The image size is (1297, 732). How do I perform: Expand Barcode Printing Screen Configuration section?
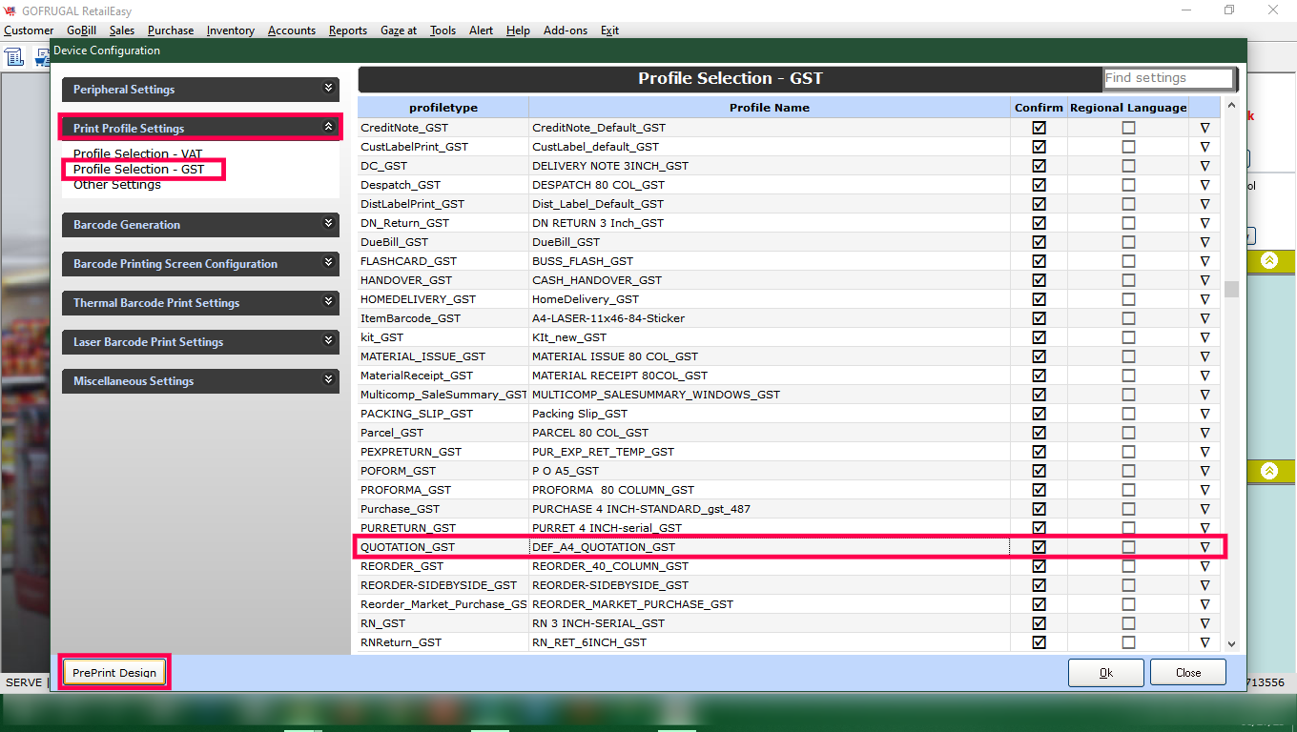[x=200, y=264]
